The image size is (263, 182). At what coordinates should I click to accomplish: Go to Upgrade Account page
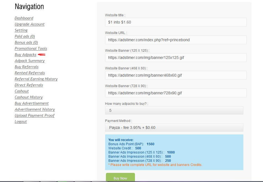click(x=30, y=24)
